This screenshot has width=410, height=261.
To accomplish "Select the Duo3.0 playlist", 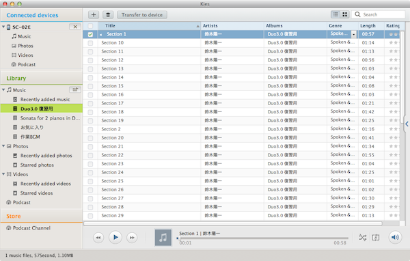I will tap(42, 109).
